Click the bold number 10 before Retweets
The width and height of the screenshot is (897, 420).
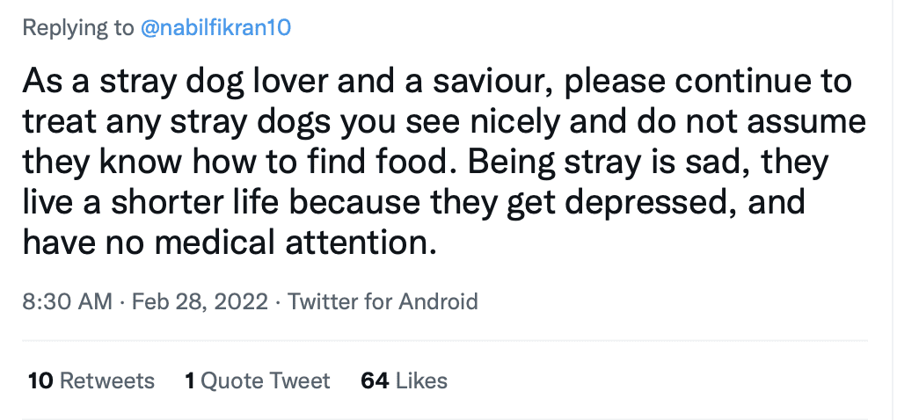coord(40,380)
